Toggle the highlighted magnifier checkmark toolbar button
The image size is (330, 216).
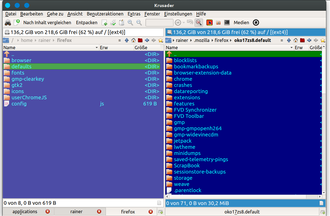pos(199,22)
